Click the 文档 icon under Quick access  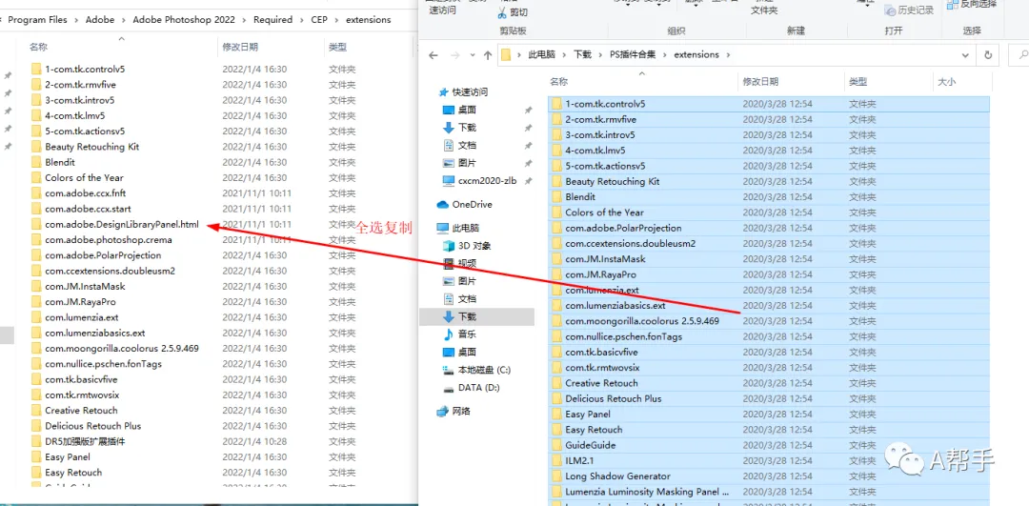[449, 145]
